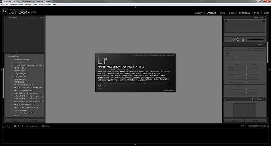Viewport: 271px width, 146px height.
Task: Select the Graduated Filter tool icon
Action: [242, 39]
